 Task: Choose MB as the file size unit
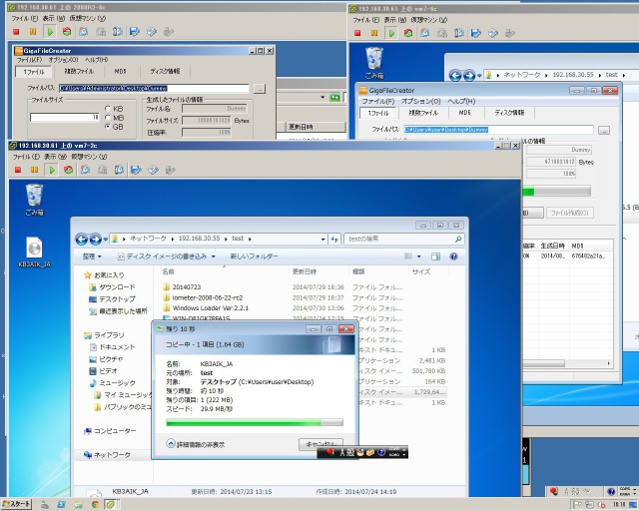pyautogui.click(x=109, y=118)
